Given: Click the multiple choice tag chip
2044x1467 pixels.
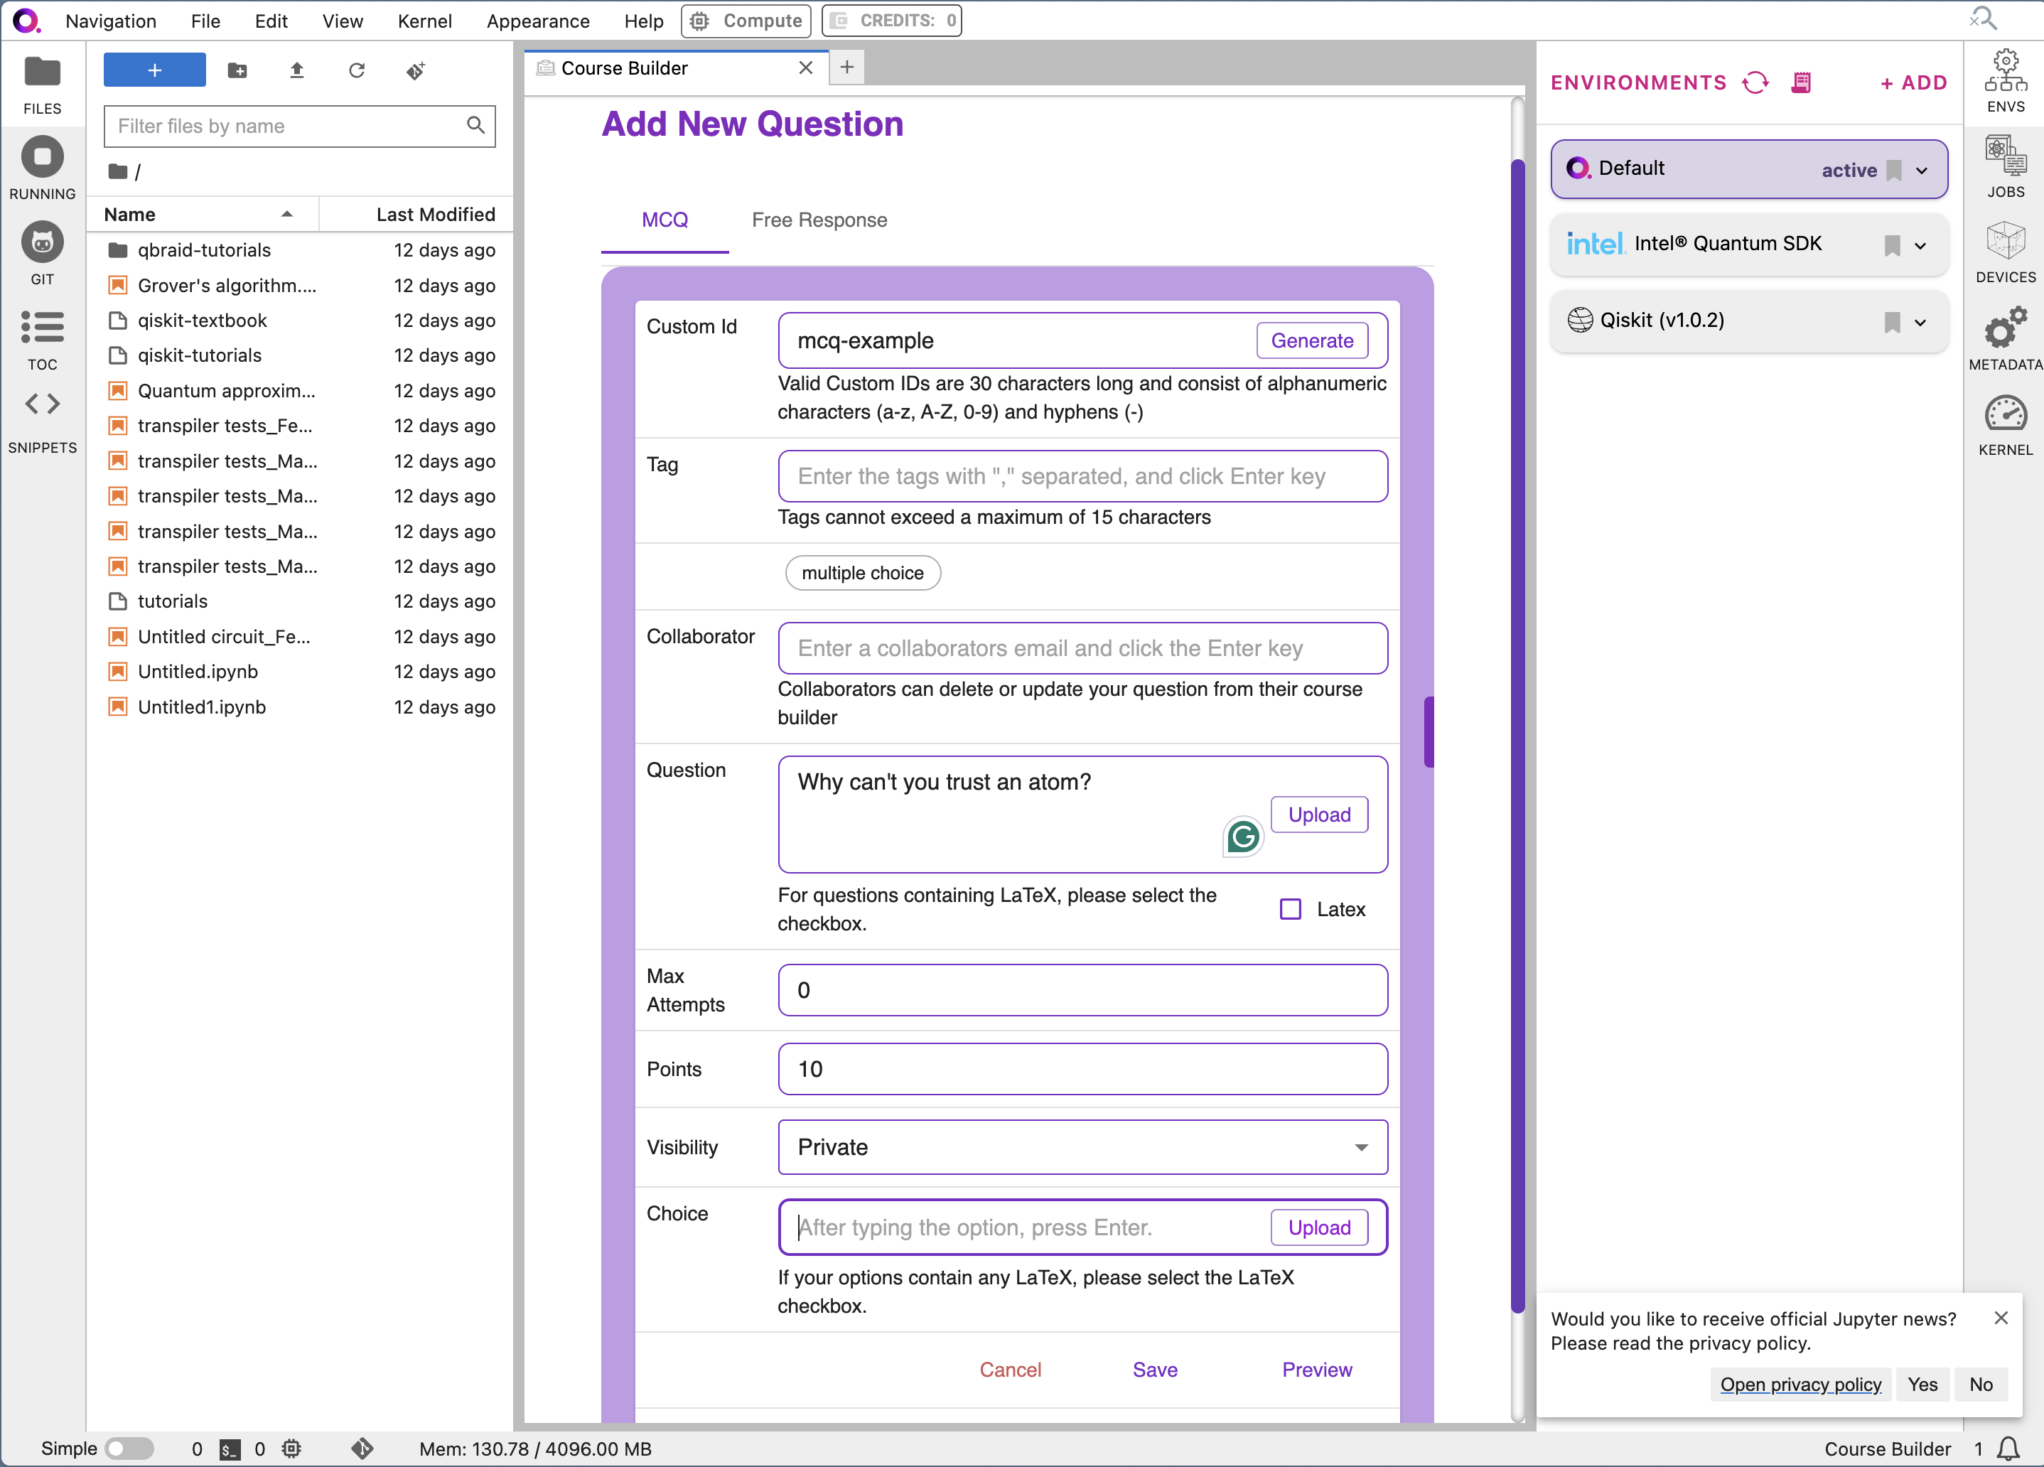Looking at the screenshot, I should (x=863, y=573).
